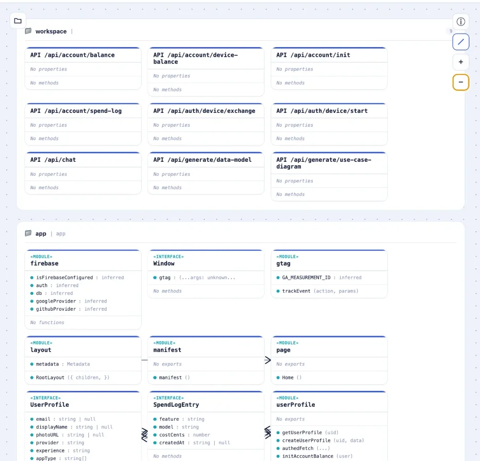Viewport: 480px width, 461px height.
Task: Open API /api/chat card
Action: click(x=83, y=173)
